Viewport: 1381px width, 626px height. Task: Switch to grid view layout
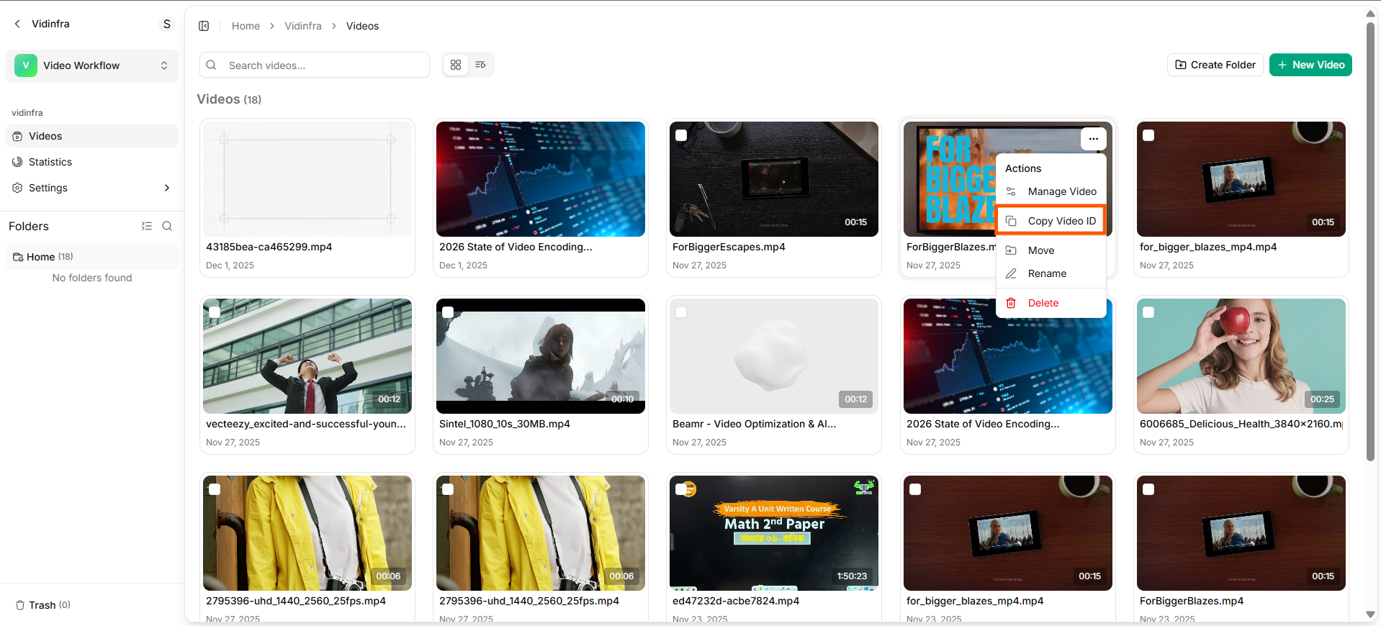(456, 65)
